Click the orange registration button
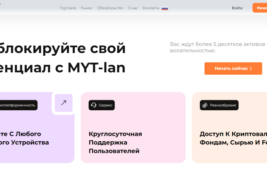The image size is (267, 178). point(260,8)
